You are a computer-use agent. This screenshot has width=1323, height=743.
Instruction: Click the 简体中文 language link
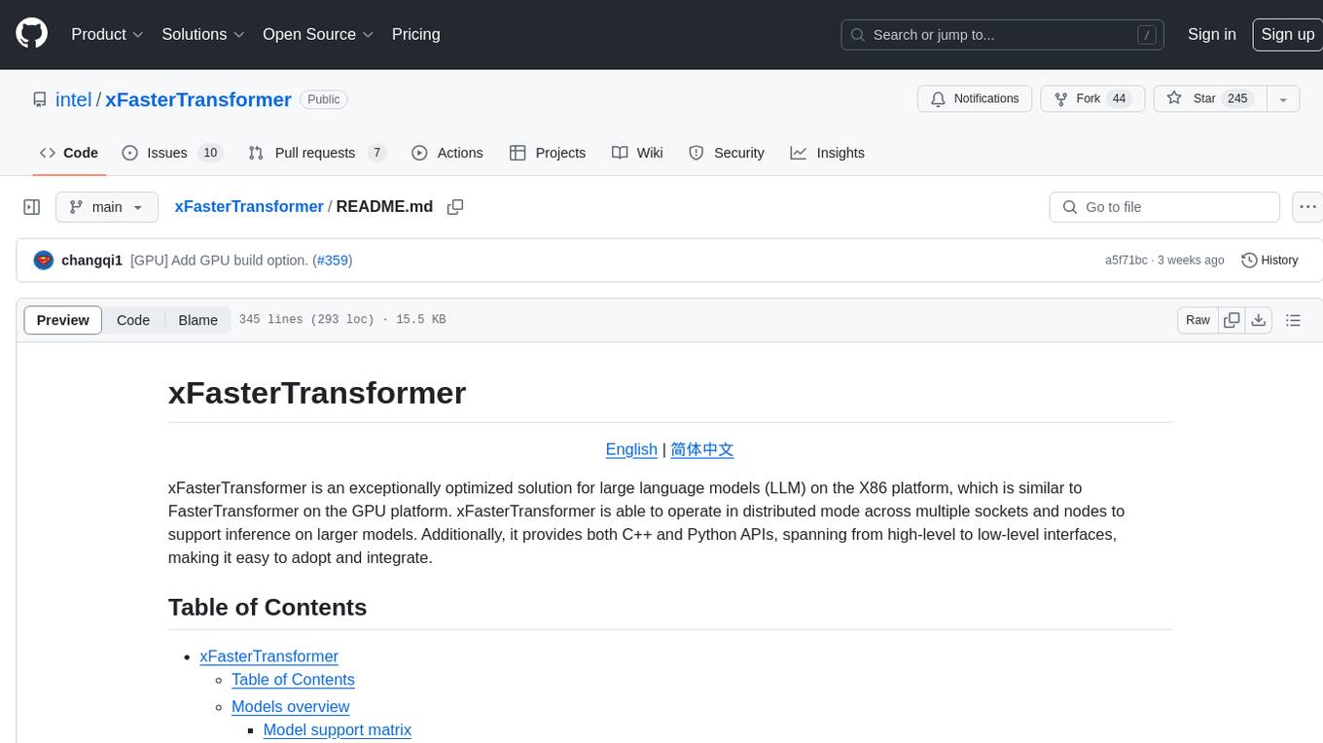pyautogui.click(x=701, y=449)
